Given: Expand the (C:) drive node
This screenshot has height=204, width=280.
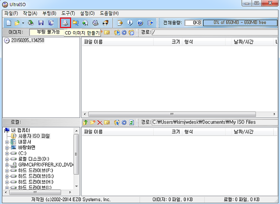Looking at the screenshot, I should [x=7, y=153].
